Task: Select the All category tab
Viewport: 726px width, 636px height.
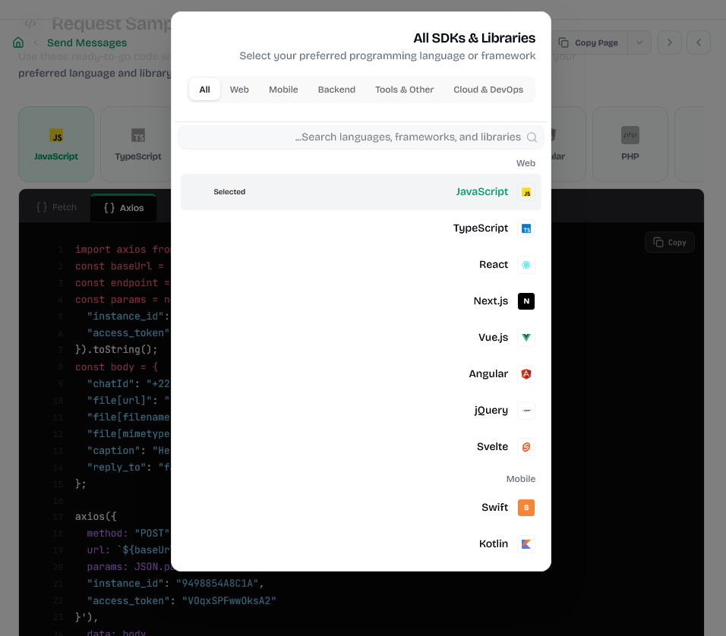Action: point(204,90)
